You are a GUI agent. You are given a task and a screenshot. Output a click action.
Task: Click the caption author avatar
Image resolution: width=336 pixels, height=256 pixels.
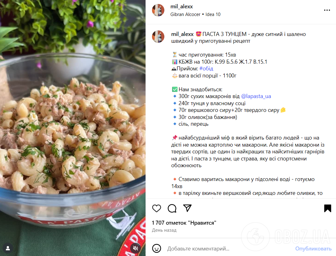pyautogui.click(x=158, y=37)
